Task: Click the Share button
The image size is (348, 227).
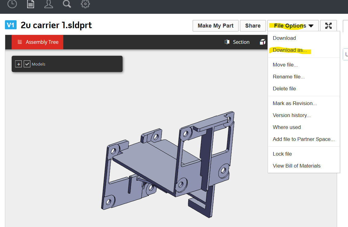Action: point(253,26)
